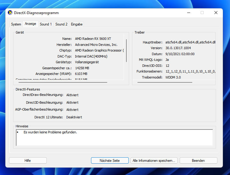Close the DirectX-Diagnoseprogramm window
Screen dimensions: 230x175
pos(216,13)
